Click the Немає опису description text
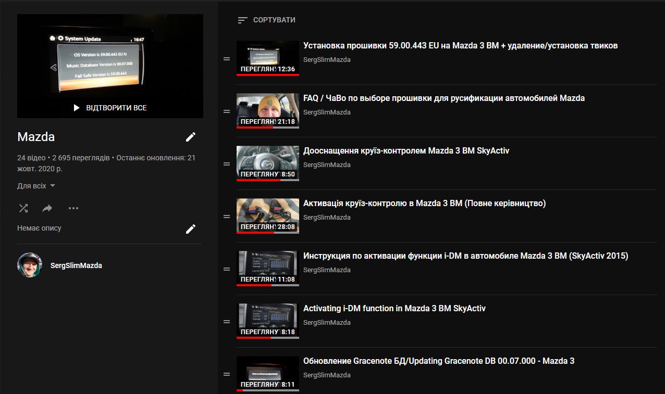Screen dimensions: 665x394 coord(39,228)
